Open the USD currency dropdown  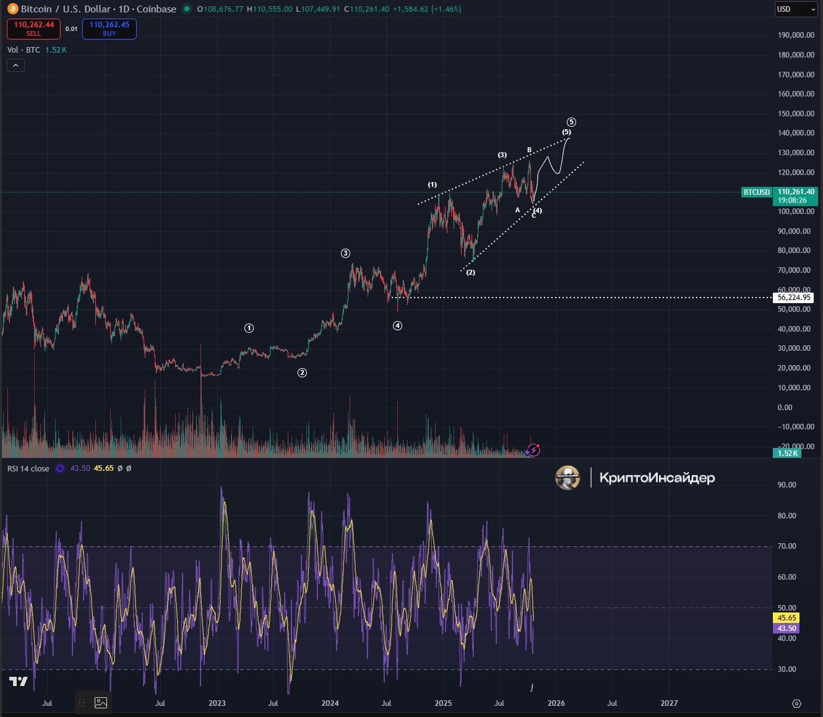click(x=796, y=9)
